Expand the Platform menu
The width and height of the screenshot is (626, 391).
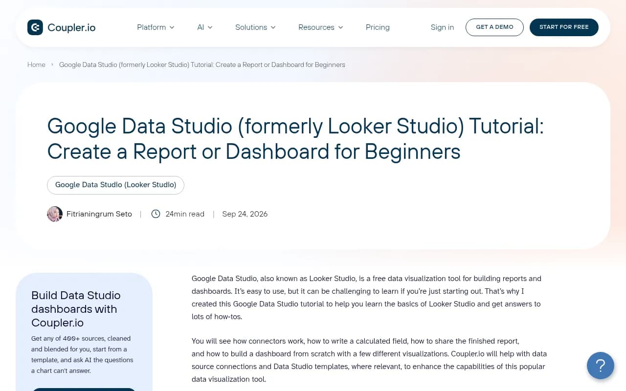(x=156, y=27)
